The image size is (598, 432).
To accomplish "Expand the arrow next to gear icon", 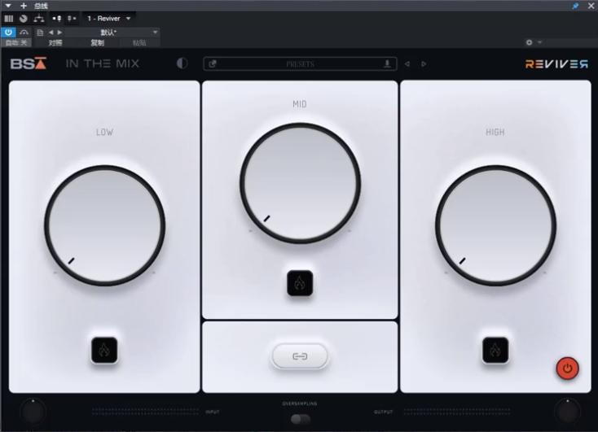I will pos(539,42).
